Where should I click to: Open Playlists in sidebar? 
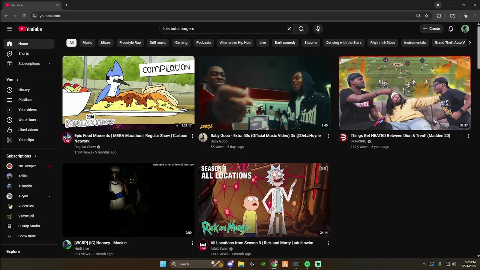point(29,100)
